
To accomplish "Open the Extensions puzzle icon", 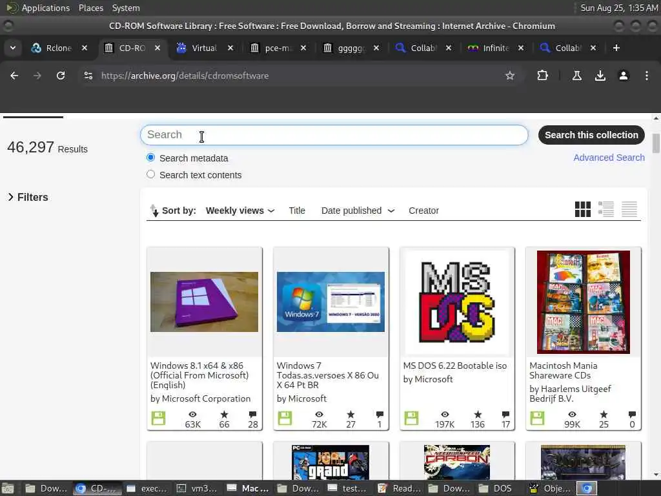I will pyautogui.click(x=542, y=76).
